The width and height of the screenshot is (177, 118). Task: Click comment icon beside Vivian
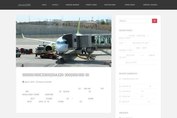point(120,96)
